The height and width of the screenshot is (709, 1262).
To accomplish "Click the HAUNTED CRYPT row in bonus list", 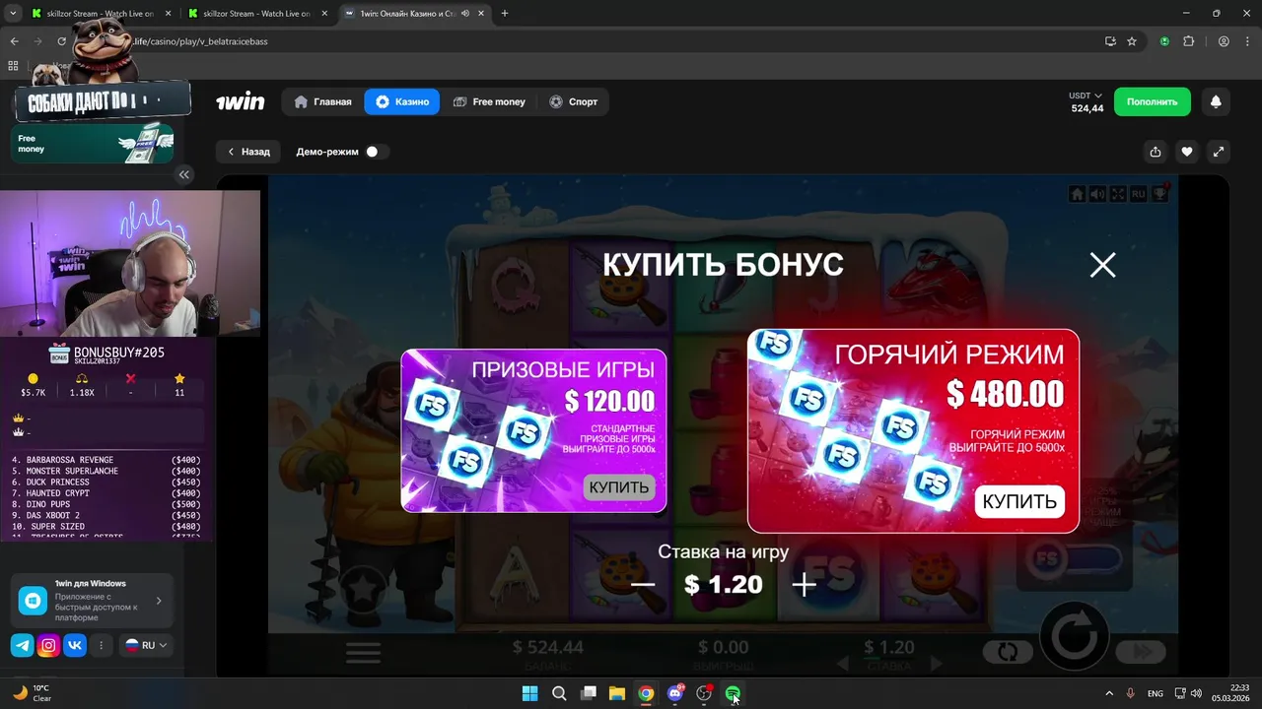I will tap(105, 493).
